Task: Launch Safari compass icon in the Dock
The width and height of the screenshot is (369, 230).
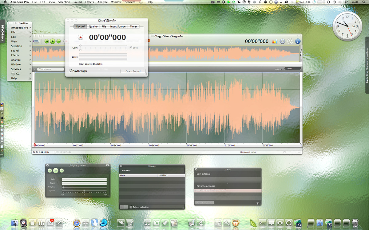Action: 77,223
